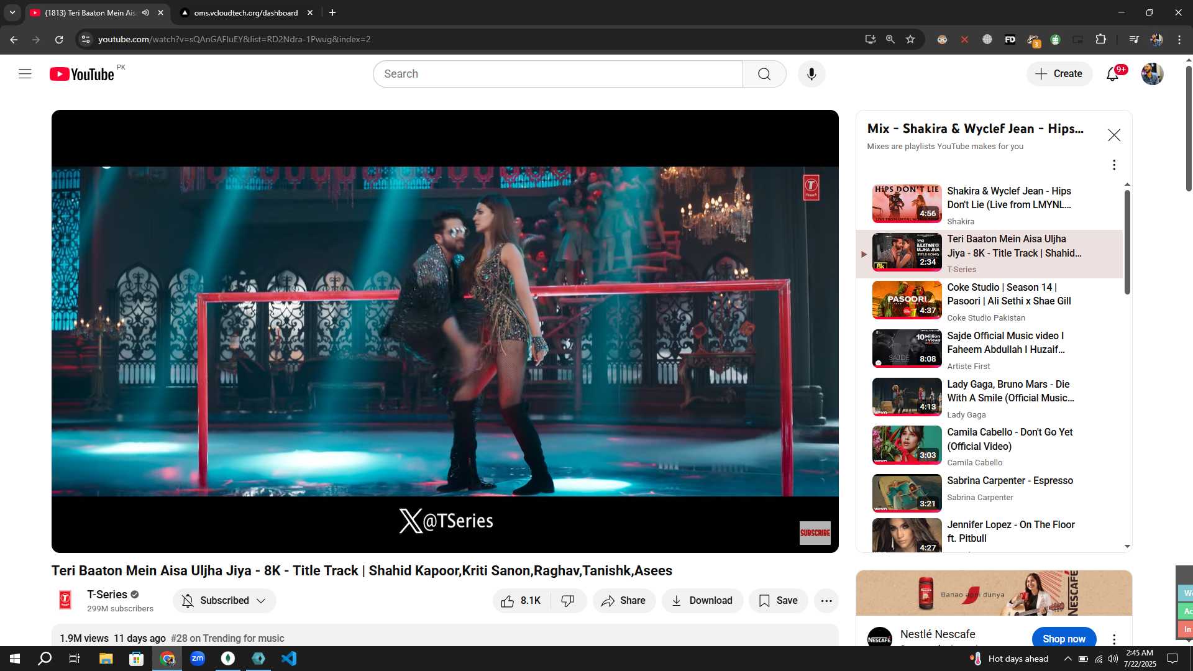The width and height of the screenshot is (1193, 671).
Task: Open the account avatar menu
Action: (1152, 74)
